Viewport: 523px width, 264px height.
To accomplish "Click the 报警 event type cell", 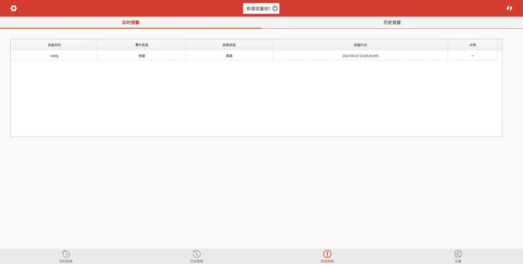I will coord(142,56).
